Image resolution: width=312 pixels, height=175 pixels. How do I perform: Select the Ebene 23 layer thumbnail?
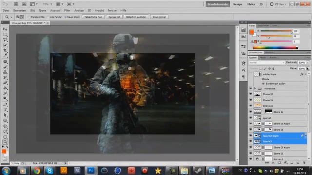click(x=257, y=106)
